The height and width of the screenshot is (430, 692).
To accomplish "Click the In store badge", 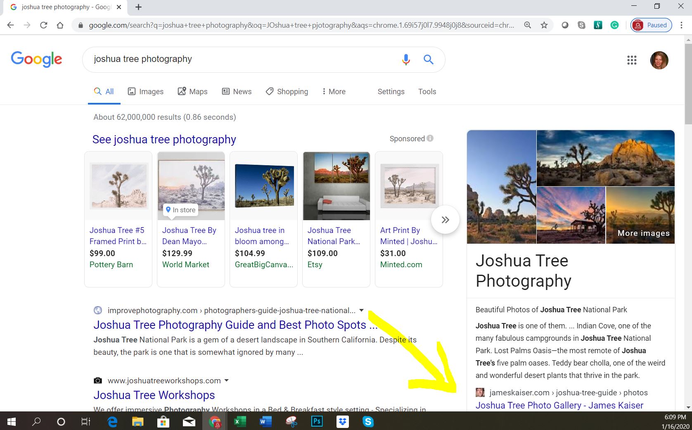I will (181, 210).
